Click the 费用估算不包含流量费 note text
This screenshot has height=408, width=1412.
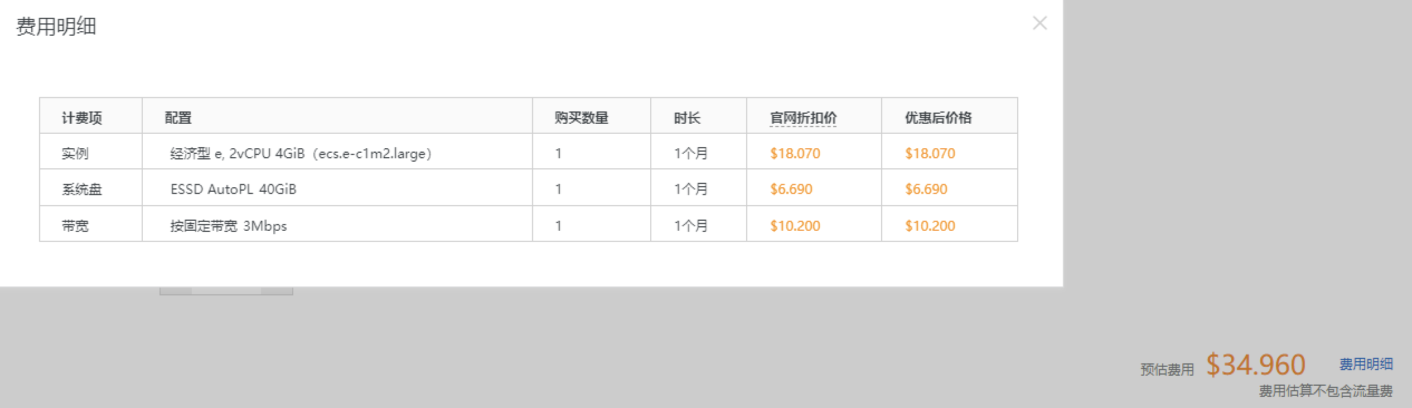[x=1326, y=391]
